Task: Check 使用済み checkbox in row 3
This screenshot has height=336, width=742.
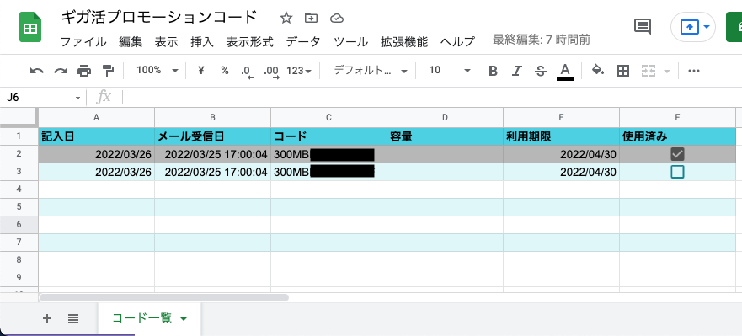Action: click(x=678, y=172)
